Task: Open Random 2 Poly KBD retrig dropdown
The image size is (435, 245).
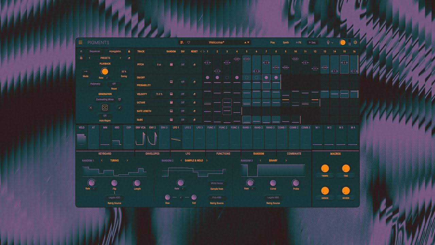Action: [x=217, y=197]
